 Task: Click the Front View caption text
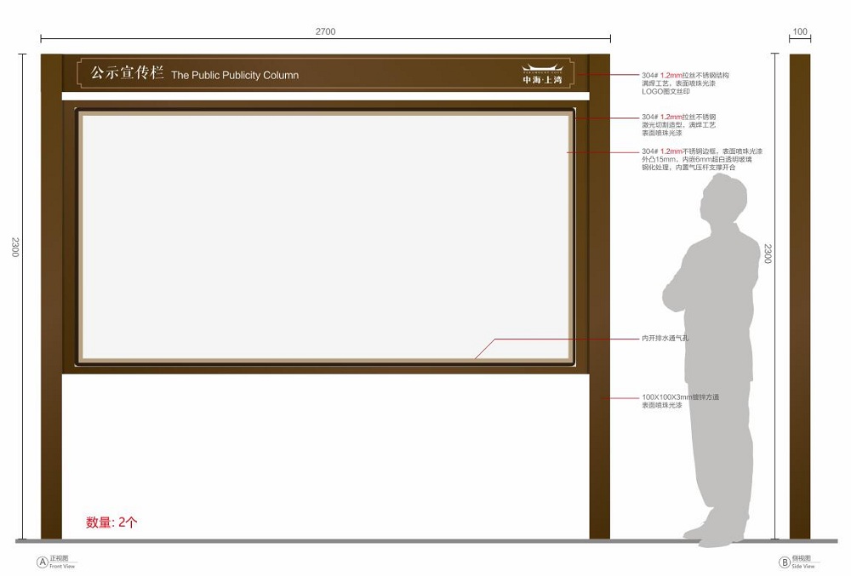pos(62,566)
